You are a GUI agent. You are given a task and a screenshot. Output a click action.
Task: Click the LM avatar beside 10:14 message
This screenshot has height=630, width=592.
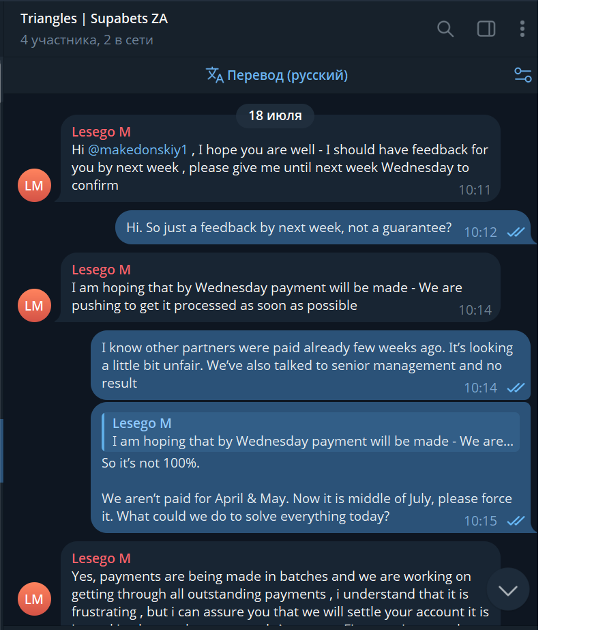[34, 306]
